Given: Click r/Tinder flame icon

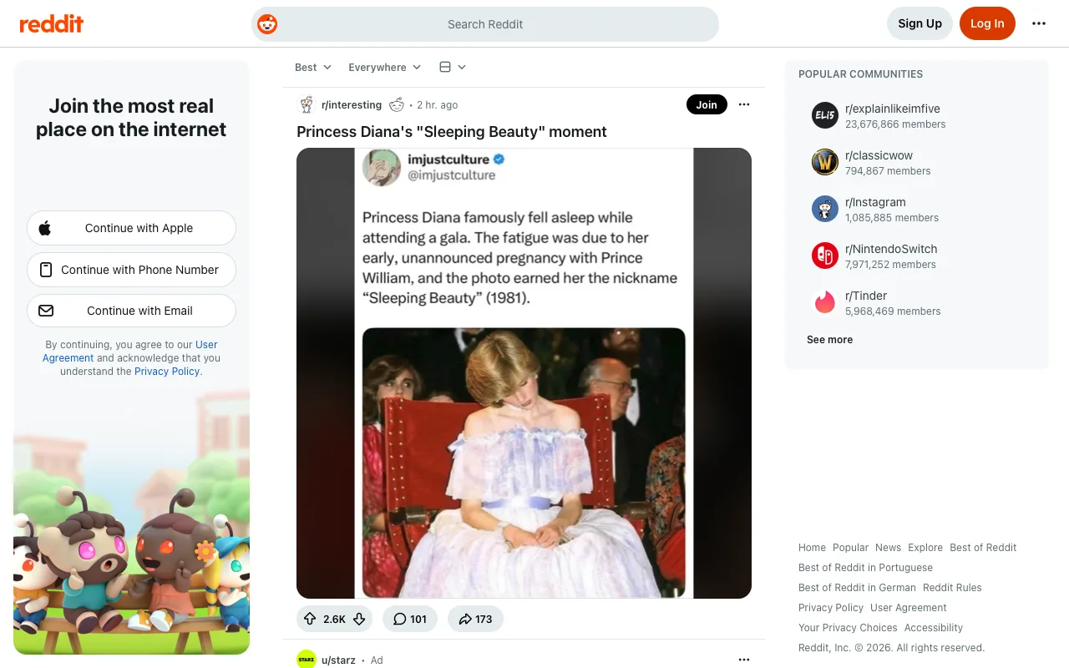Looking at the screenshot, I should pyautogui.click(x=825, y=302).
